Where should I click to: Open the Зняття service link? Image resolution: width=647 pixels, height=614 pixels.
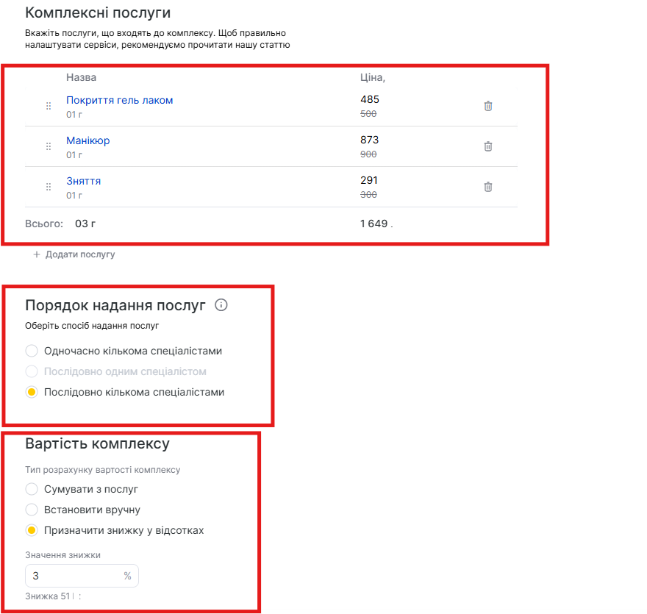click(x=84, y=181)
